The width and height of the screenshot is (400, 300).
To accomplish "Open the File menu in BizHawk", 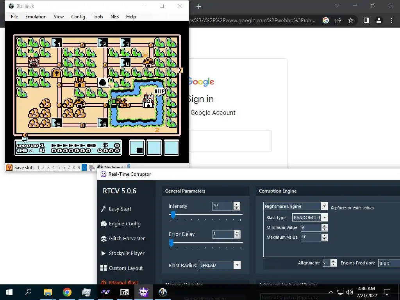I will (14, 16).
